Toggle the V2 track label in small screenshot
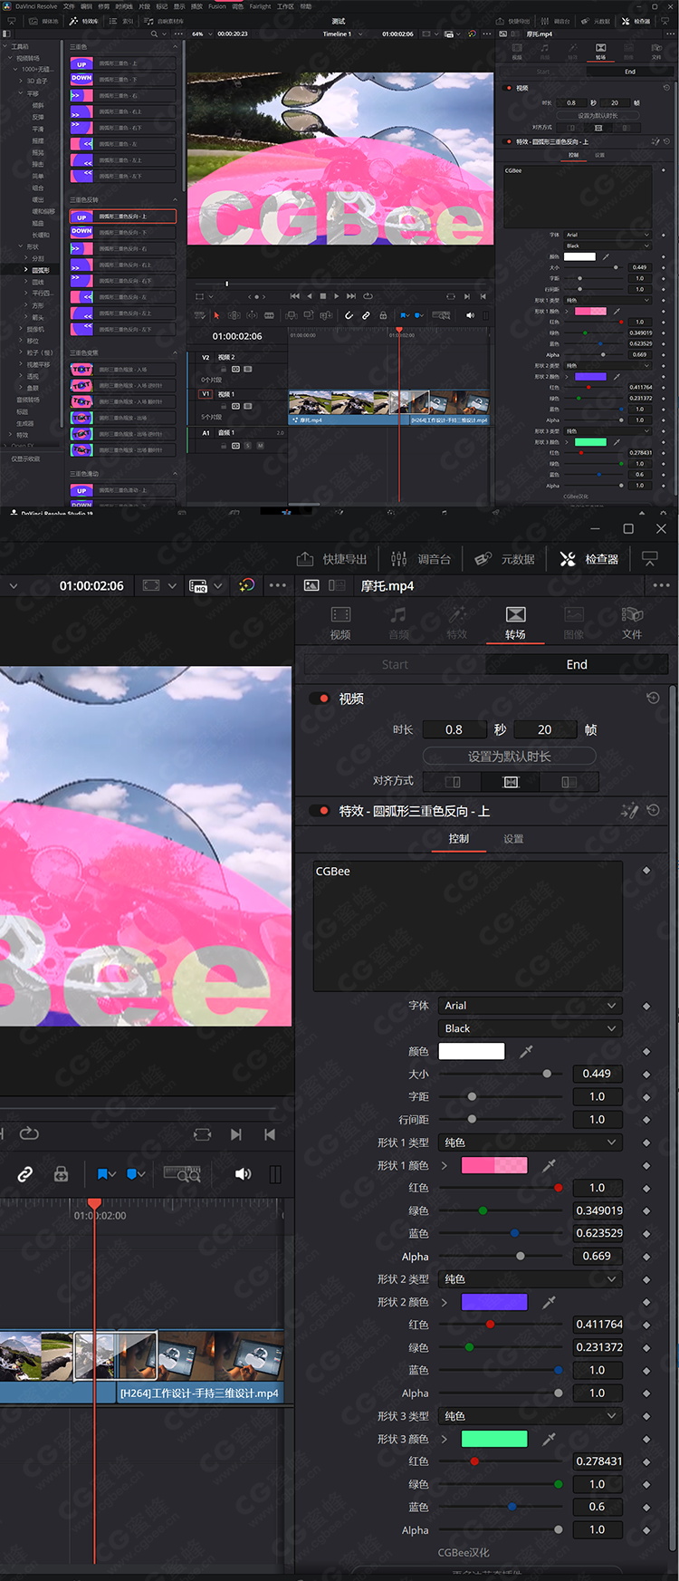 206,357
